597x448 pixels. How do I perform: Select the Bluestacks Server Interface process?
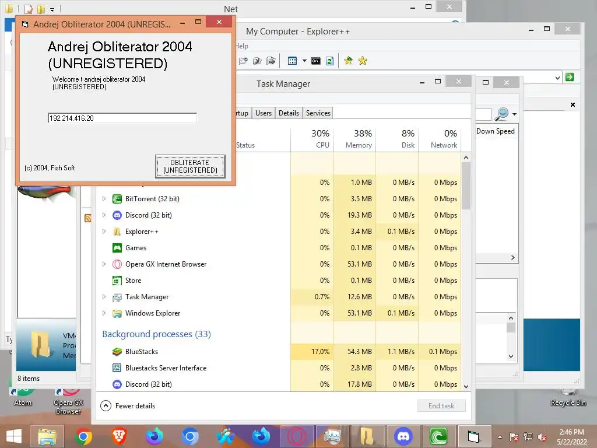pyautogui.click(x=278, y=368)
